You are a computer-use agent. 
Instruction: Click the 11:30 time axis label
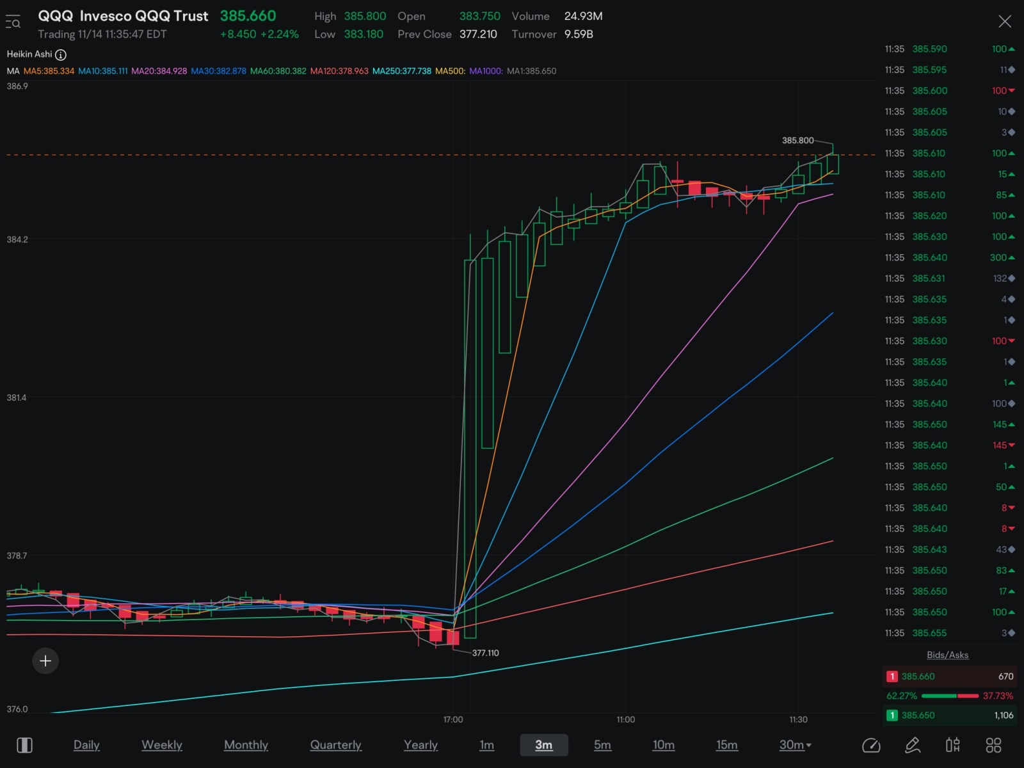click(798, 719)
